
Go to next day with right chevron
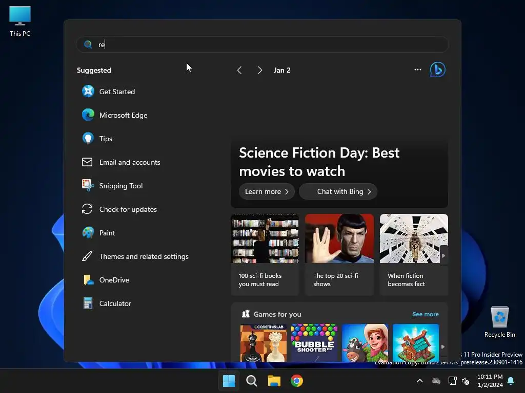pyautogui.click(x=260, y=70)
